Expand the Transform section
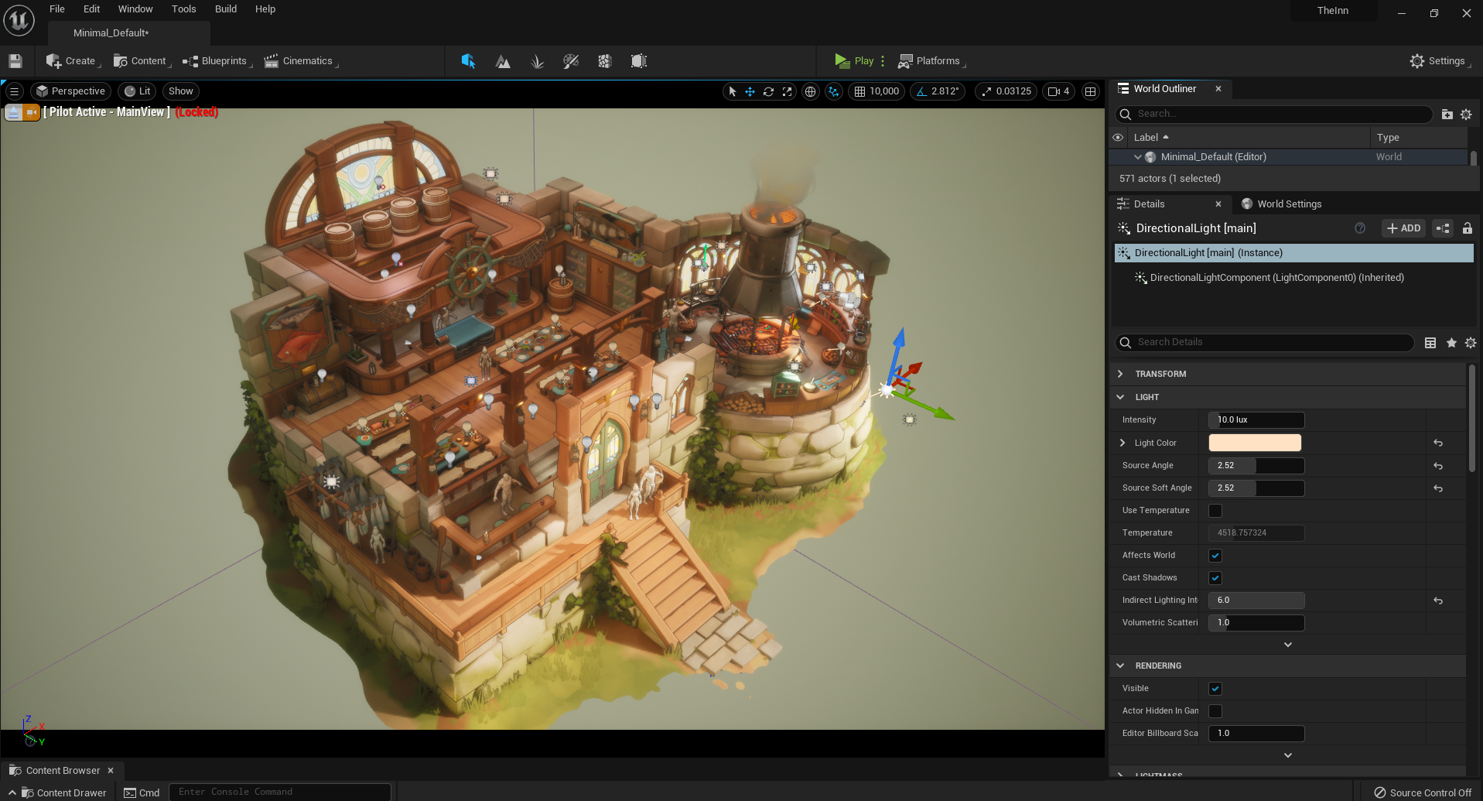The height and width of the screenshot is (801, 1483). pos(1120,374)
